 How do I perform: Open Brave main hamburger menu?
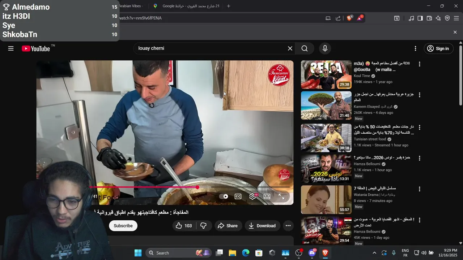[456, 18]
